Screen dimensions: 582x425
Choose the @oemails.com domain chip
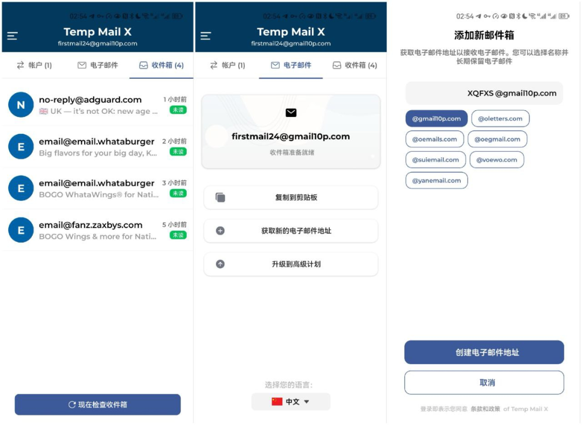(435, 139)
